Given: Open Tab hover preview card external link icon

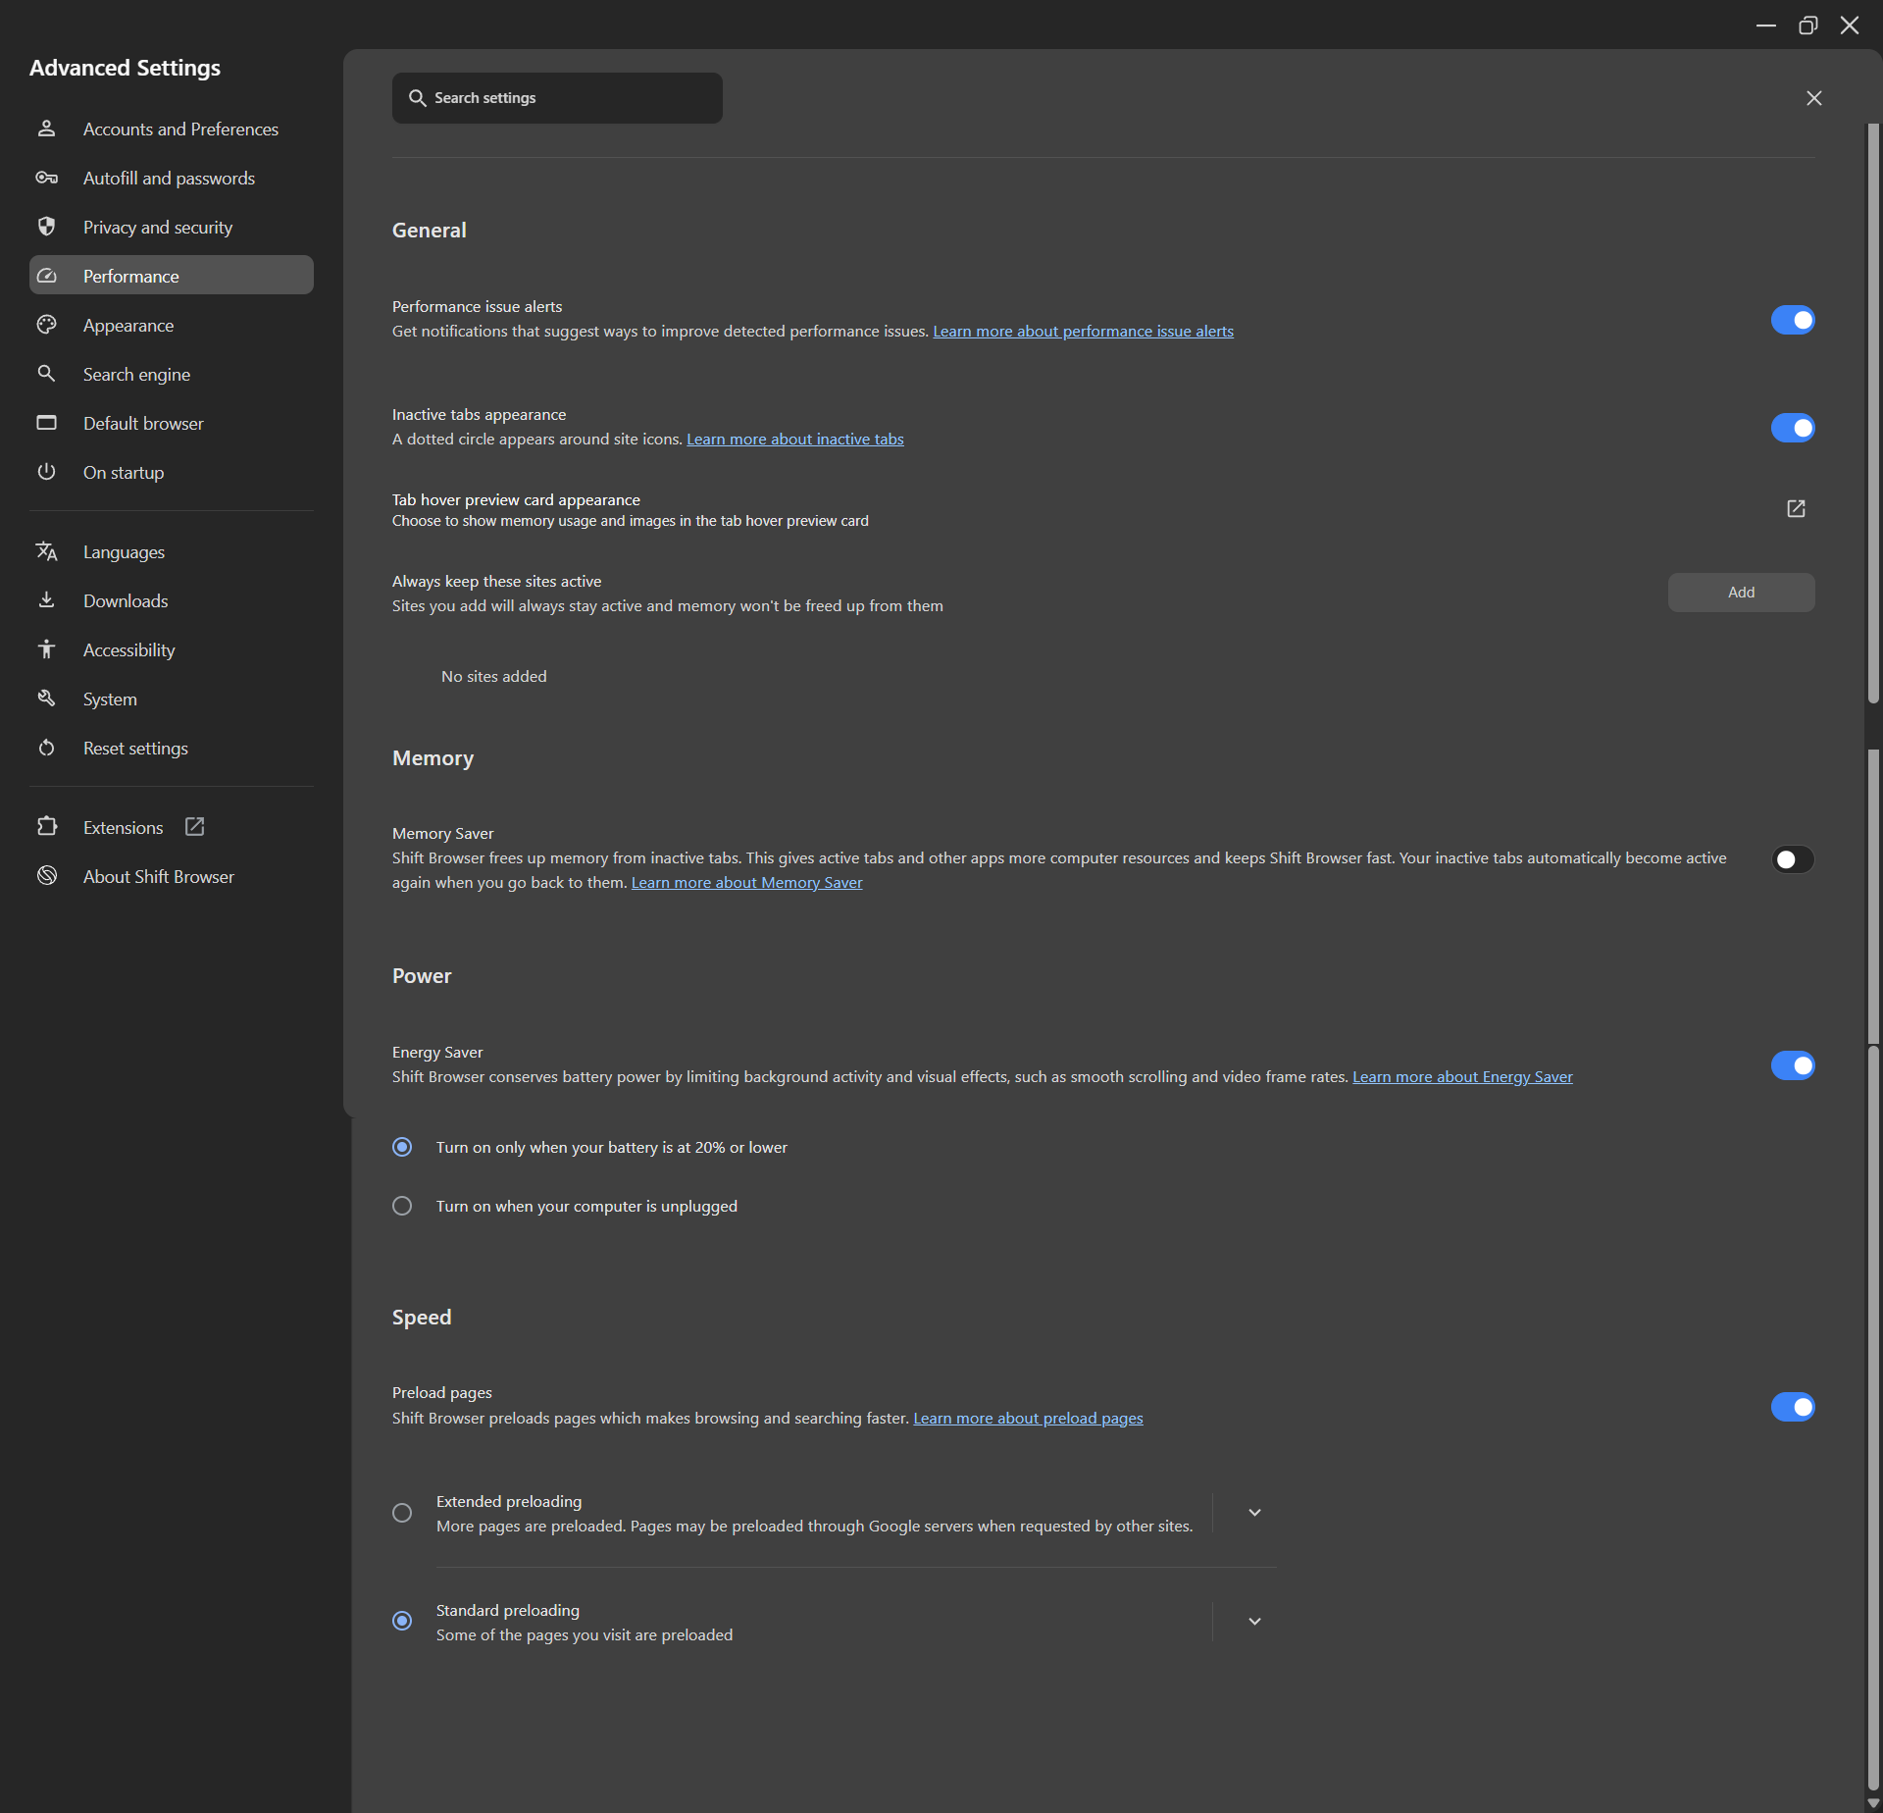Looking at the screenshot, I should click(x=1796, y=508).
